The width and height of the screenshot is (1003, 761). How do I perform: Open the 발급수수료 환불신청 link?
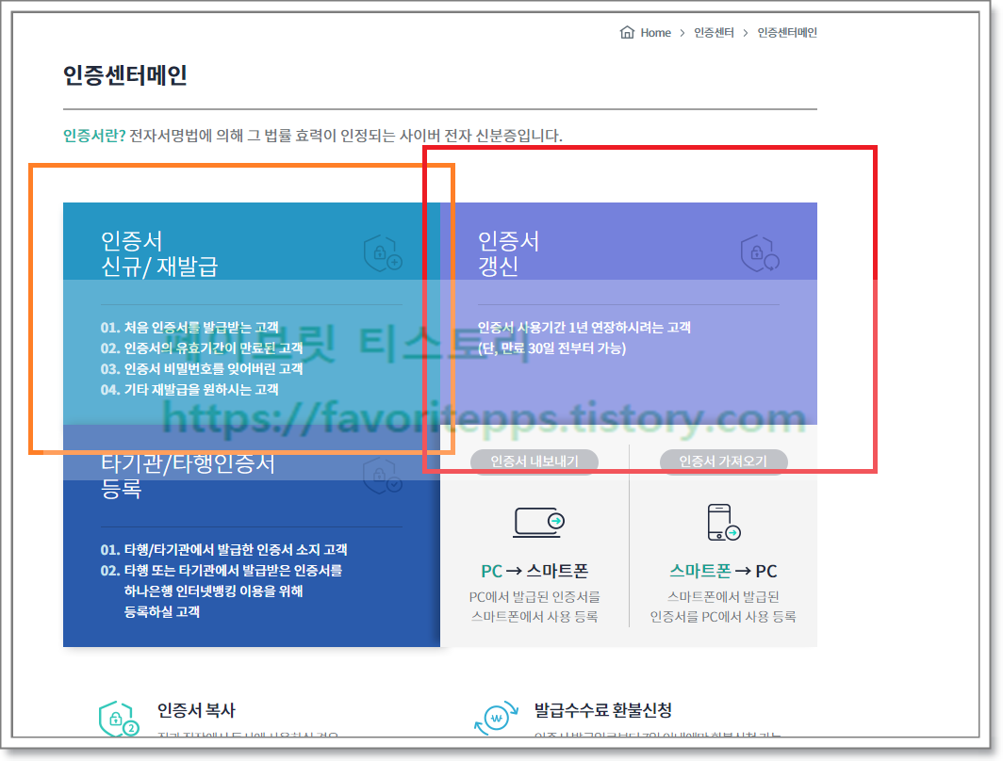[x=603, y=710]
